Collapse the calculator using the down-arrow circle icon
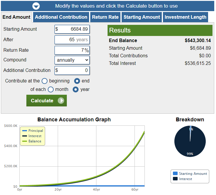Screen dimensions: 216x195 point(36,6)
